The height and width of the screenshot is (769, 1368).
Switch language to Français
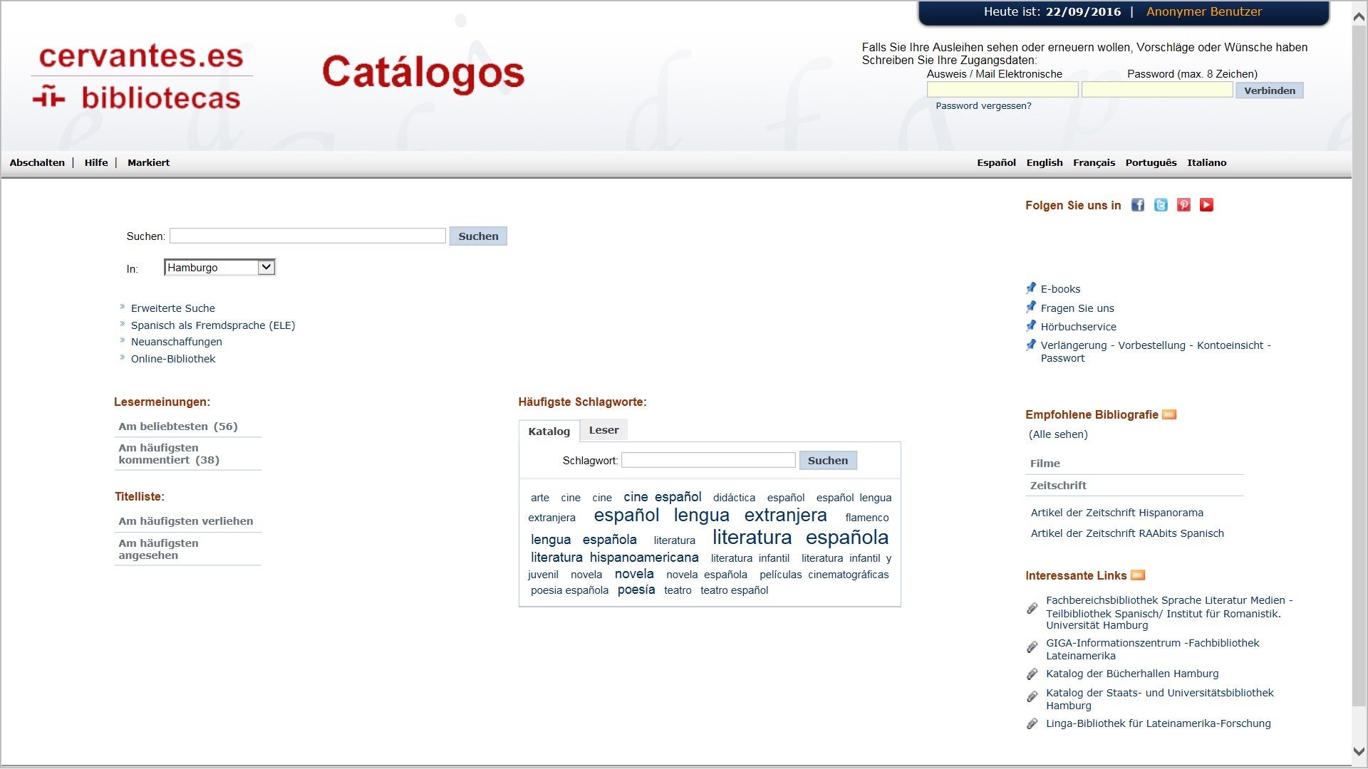coord(1094,163)
